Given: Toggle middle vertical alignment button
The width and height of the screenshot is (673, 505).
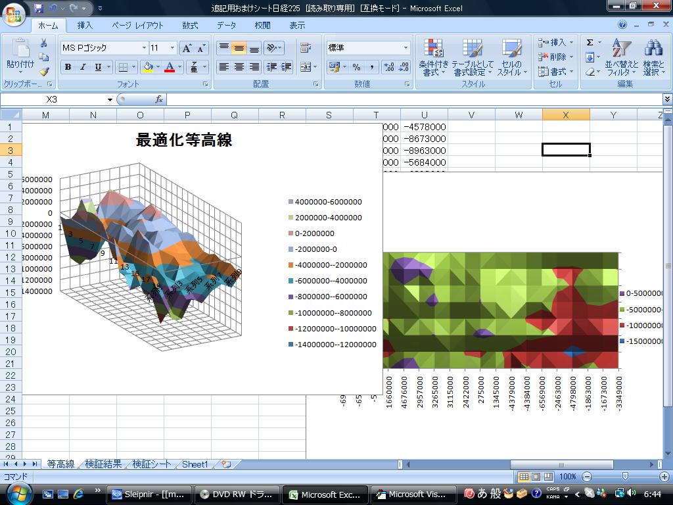Looking at the screenshot, I should click(239, 48).
